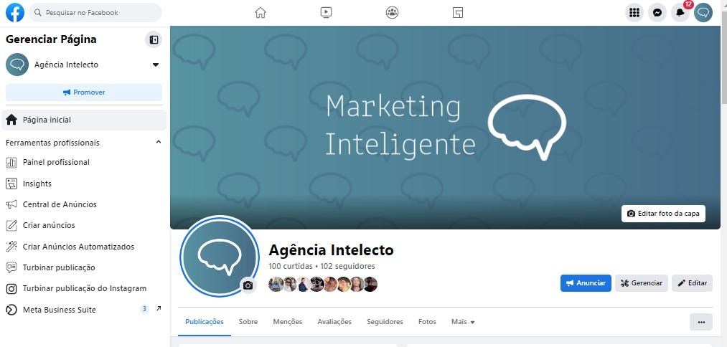Collapse Ferramentas profissionais section
Screen dimensions: 727x347
(159, 143)
